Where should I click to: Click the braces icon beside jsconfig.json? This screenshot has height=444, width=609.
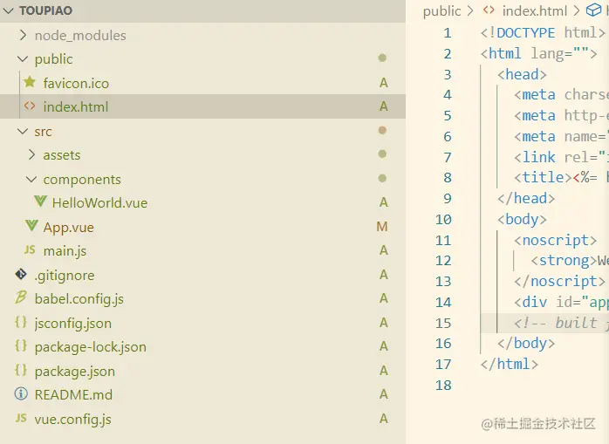click(21, 322)
